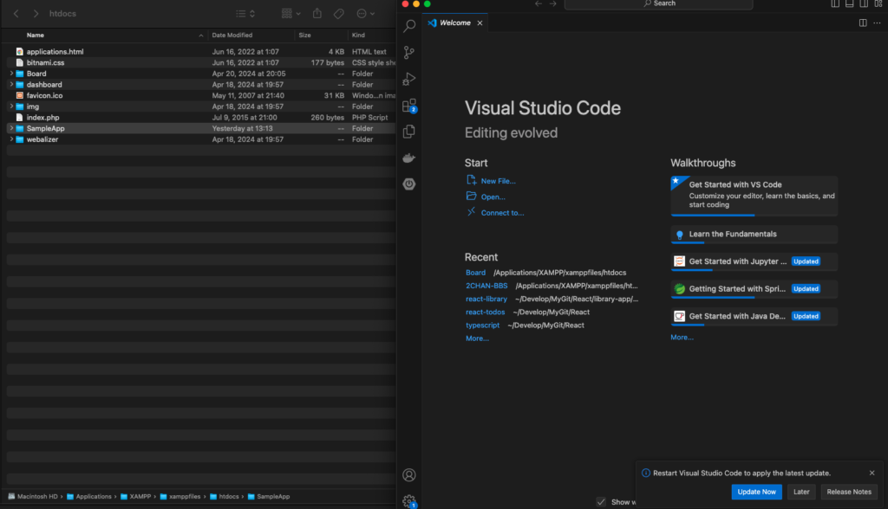Screen dimensions: 888x509
Task: Toggle the Show welcome page checkbox
Action: (601, 502)
